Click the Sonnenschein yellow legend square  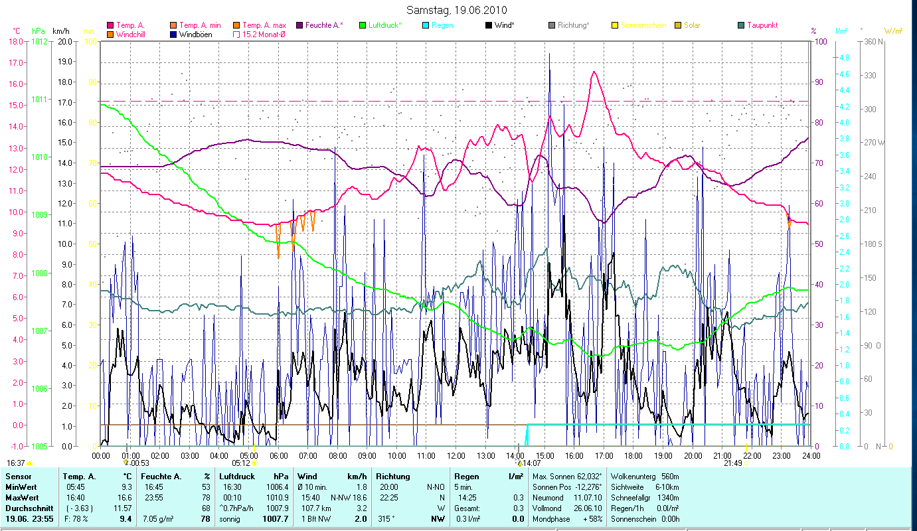(615, 25)
